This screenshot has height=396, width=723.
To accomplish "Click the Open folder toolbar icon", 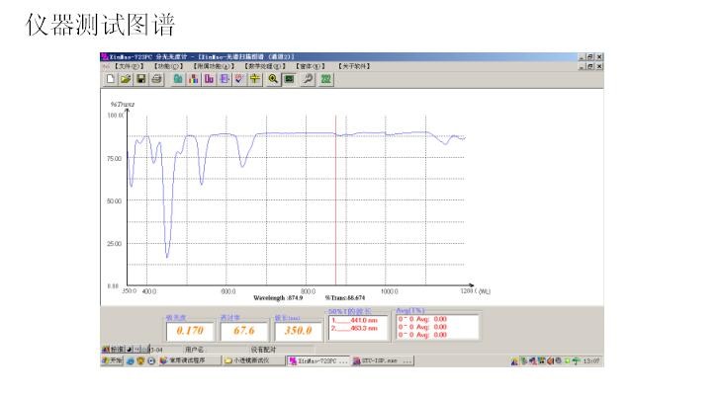I will coord(127,78).
